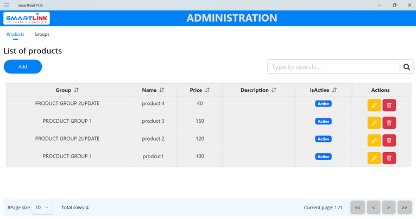Click the search magnifier icon
This screenshot has width=416, height=219.
point(406,67)
